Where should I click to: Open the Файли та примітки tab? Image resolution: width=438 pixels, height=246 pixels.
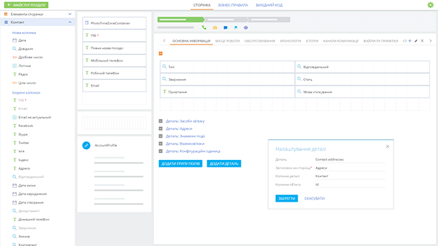click(381, 41)
